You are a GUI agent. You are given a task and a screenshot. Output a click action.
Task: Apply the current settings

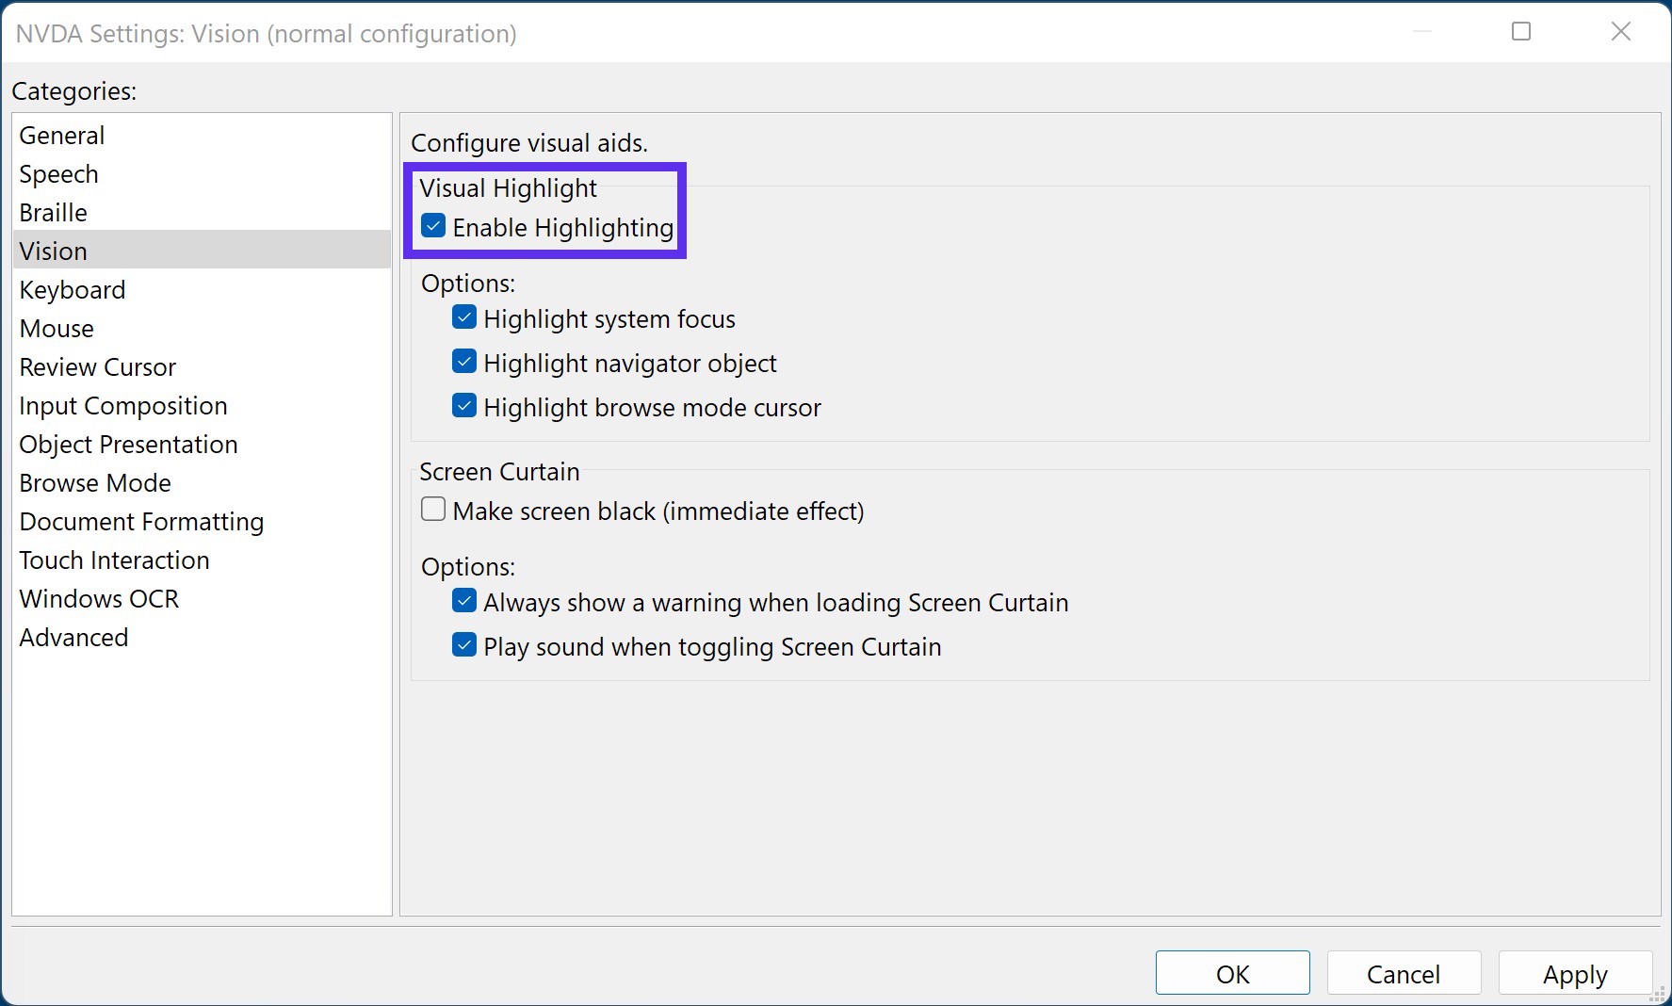(x=1574, y=973)
